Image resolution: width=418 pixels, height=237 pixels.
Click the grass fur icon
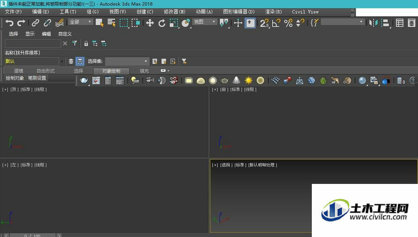[323, 80]
